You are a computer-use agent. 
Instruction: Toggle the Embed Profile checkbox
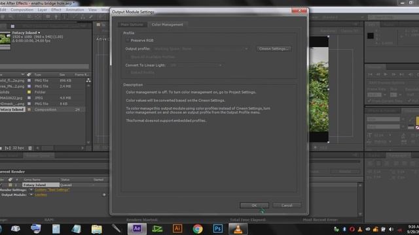pyautogui.click(x=128, y=72)
